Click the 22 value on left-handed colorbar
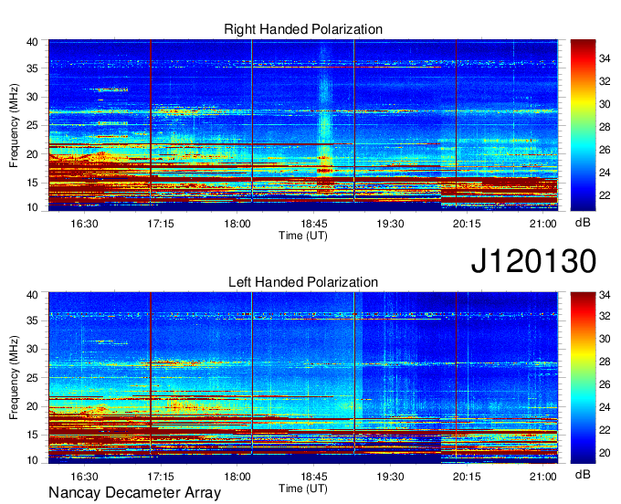The height and width of the screenshot is (504, 621). tap(605, 430)
